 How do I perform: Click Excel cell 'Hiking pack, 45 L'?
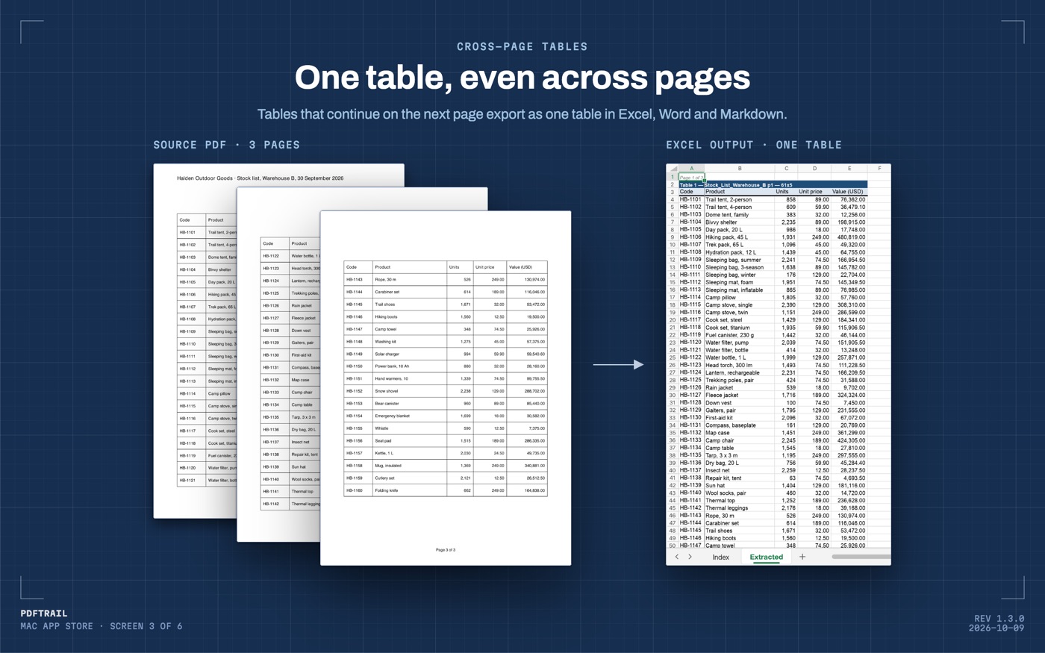(x=739, y=237)
